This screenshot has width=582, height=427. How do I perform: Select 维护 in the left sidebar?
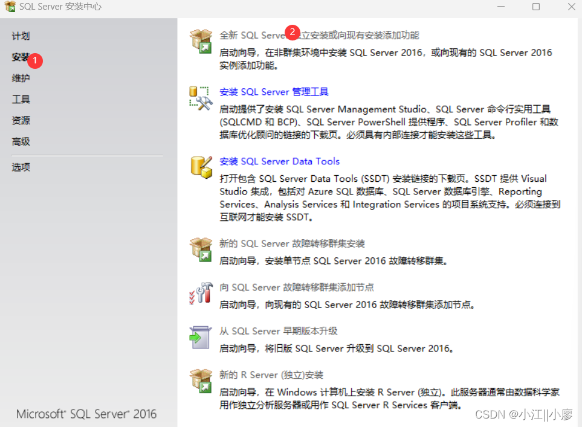(21, 79)
